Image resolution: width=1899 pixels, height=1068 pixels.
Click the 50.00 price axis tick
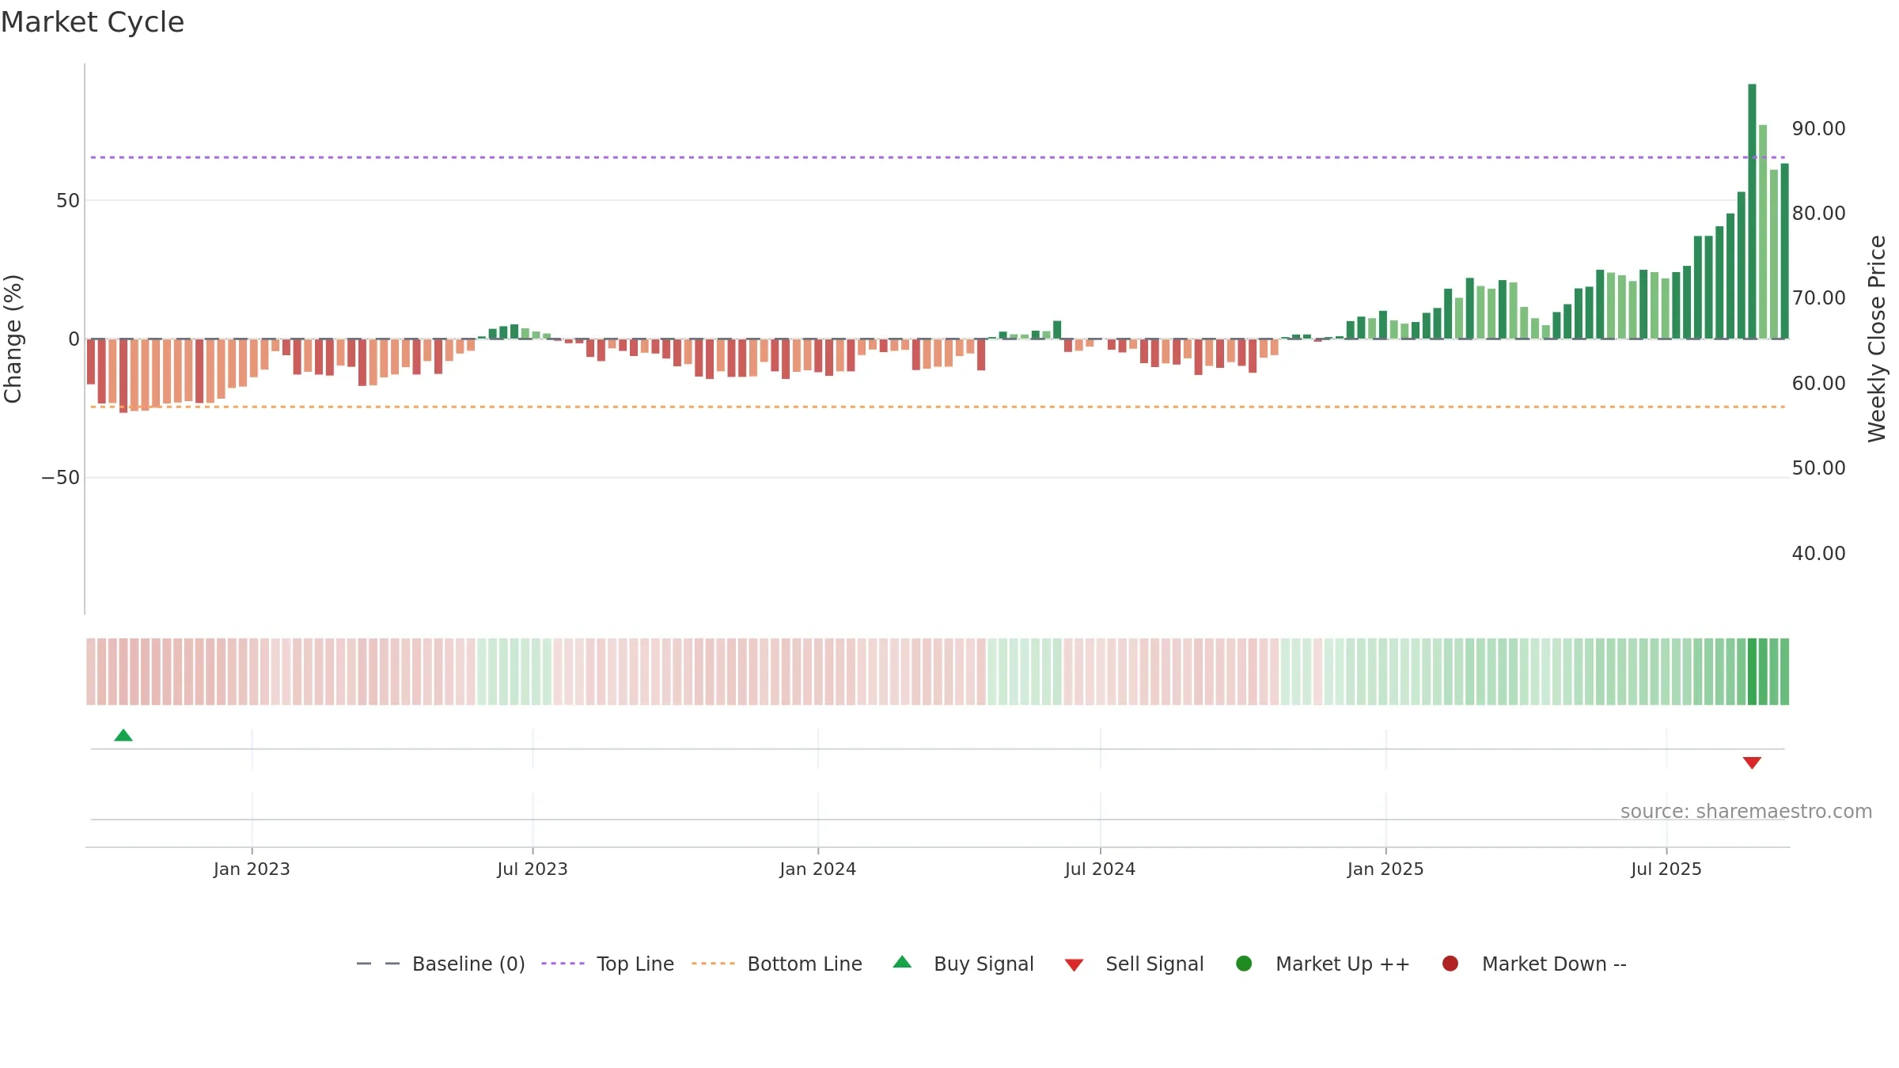tap(1818, 468)
